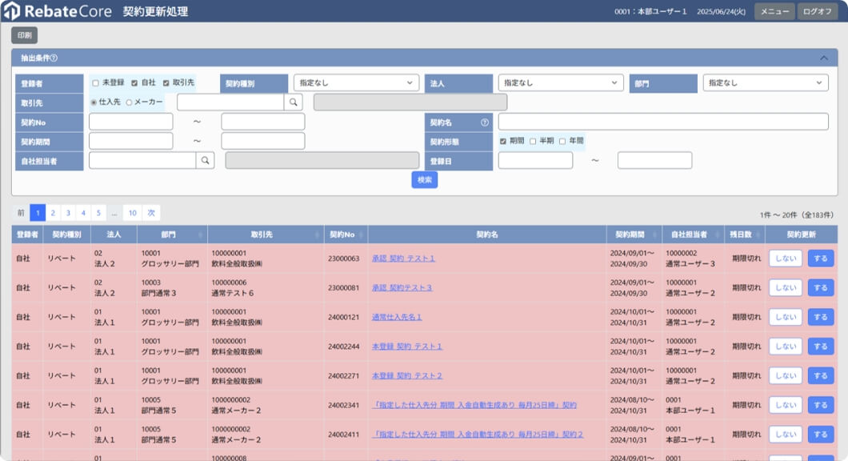
Task: Open the 法人 dropdown list
Action: tap(560, 83)
